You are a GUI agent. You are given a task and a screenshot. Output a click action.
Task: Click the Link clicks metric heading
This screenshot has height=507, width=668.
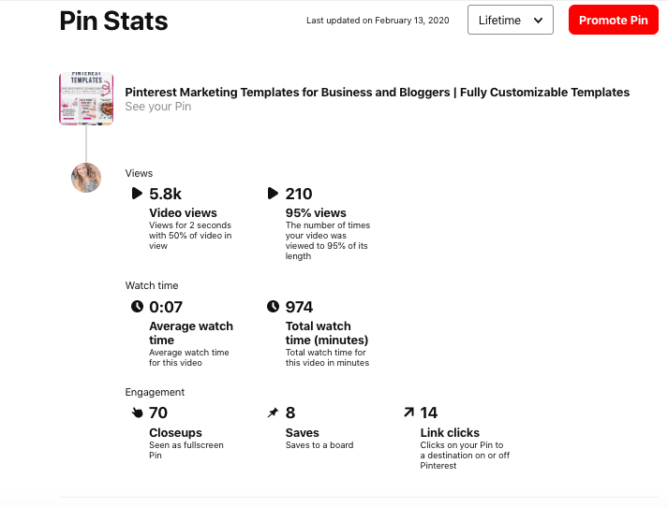coord(450,432)
